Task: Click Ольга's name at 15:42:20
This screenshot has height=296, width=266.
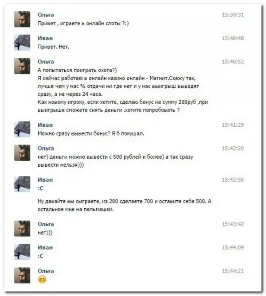Action: 46,148
